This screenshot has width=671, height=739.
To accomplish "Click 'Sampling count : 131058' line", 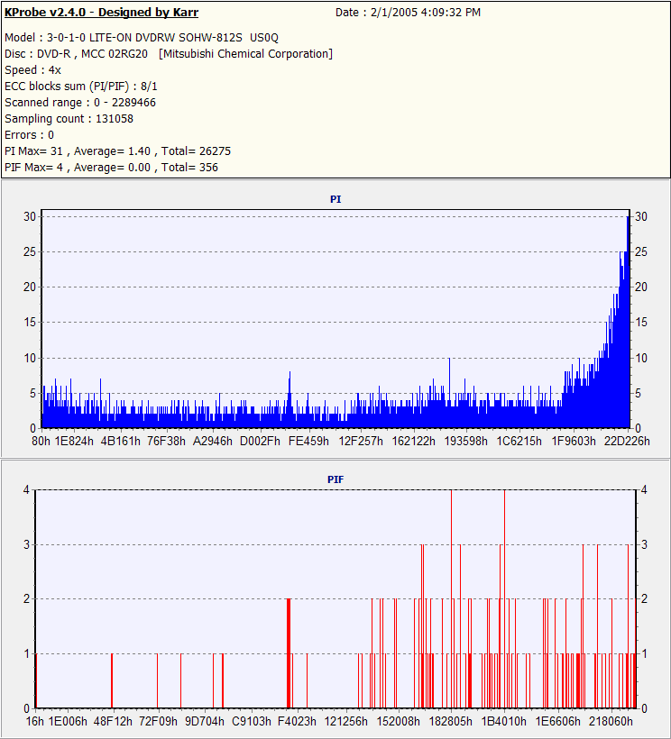I will click(x=69, y=118).
